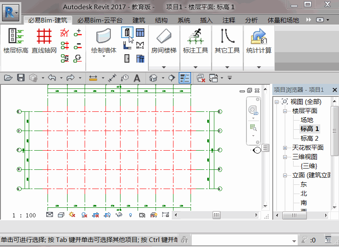Select the grid renumber rotate icon
The width and height of the screenshot is (339, 247).
pyautogui.click(x=78, y=58)
